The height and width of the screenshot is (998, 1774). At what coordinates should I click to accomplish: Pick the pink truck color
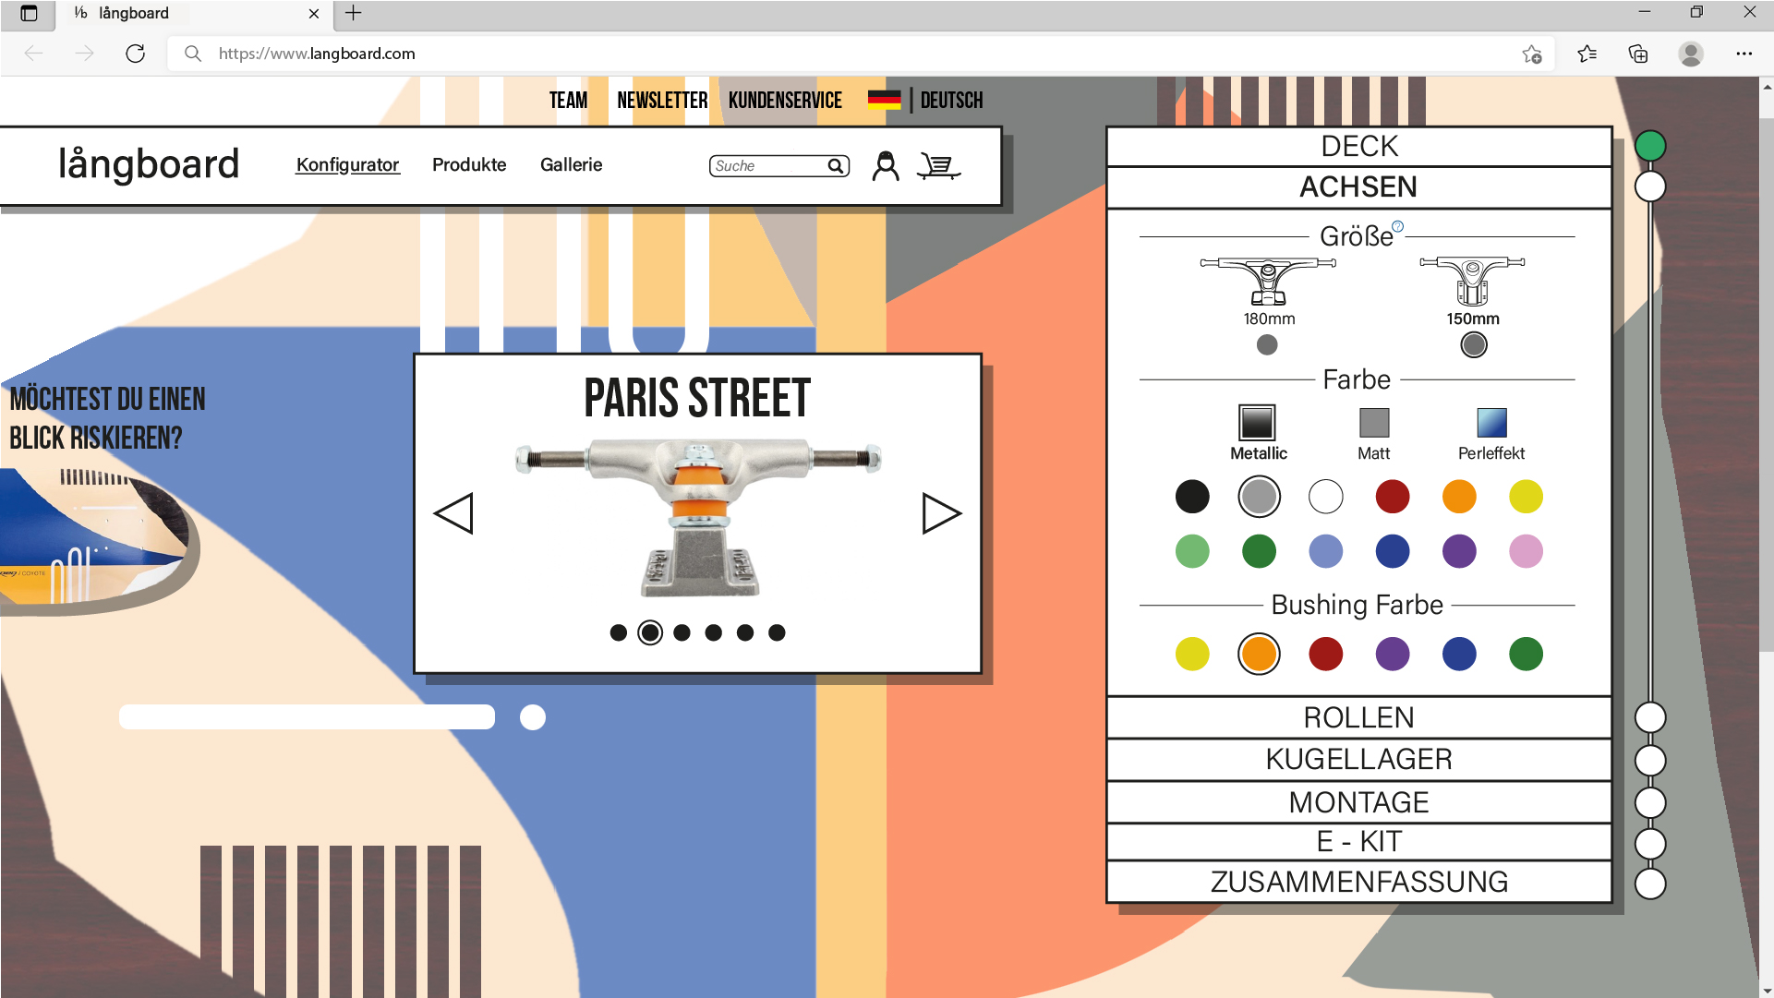point(1526,552)
